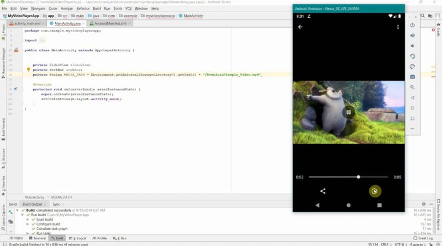Open emulator extended controls (three dots)
The height and width of the screenshot is (246, 442).
click(412, 129)
